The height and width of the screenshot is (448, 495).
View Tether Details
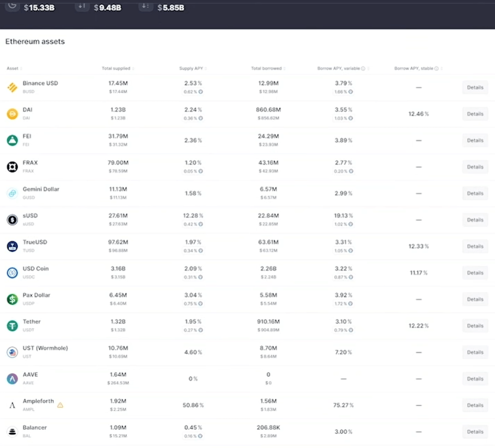(x=475, y=326)
